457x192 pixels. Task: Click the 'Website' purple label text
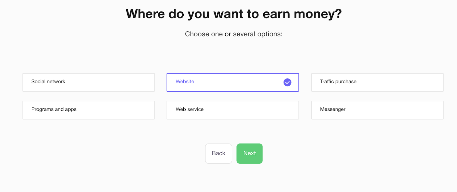click(x=185, y=82)
